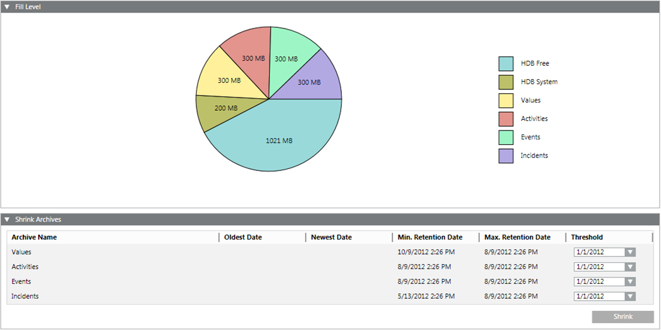Viewport: 661px width, 330px height.
Task: Open the Events threshold date dropdown
Action: coord(629,281)
